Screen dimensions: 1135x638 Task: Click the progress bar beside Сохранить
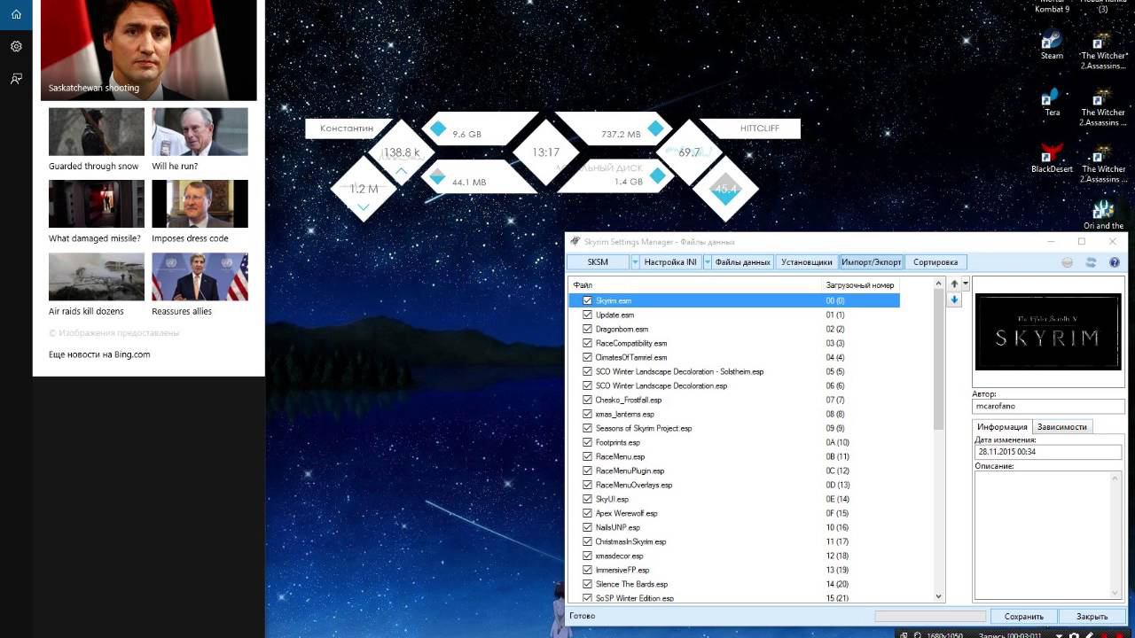click(930, 616)
